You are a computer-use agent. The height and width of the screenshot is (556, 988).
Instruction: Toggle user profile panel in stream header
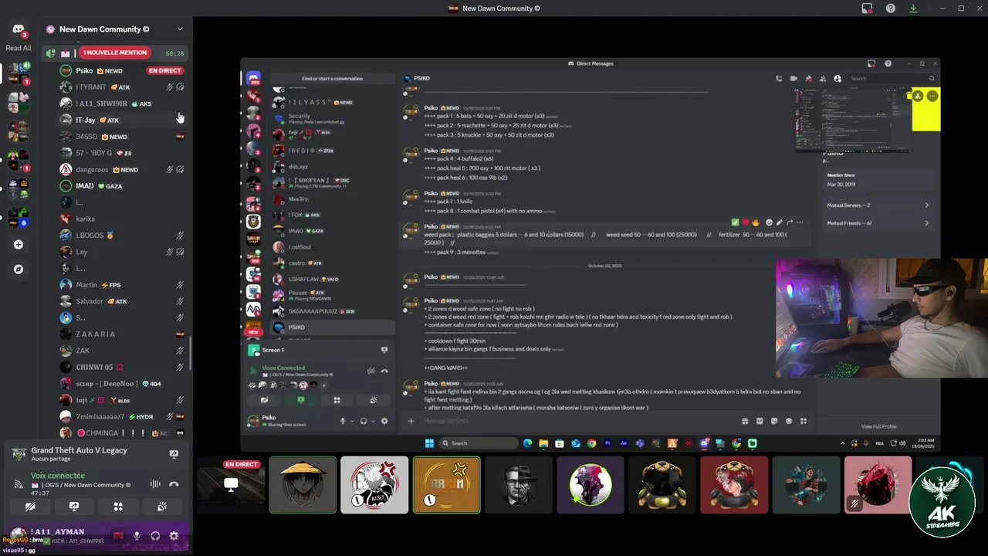click(837, 78)
